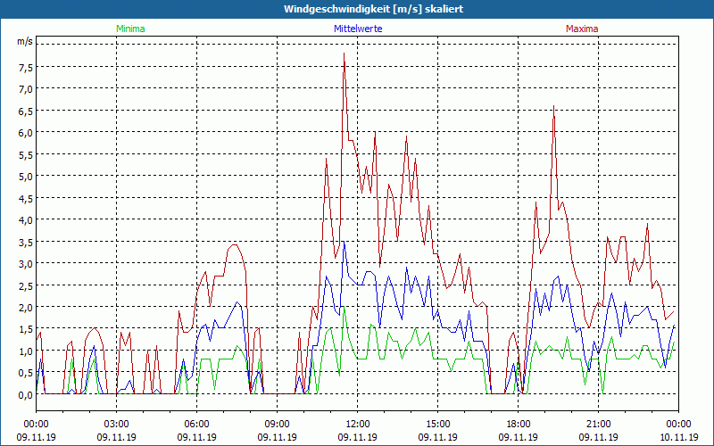Click the 2,5 y-axis value
Screen dimensions: 714x446
coord(26,286)
